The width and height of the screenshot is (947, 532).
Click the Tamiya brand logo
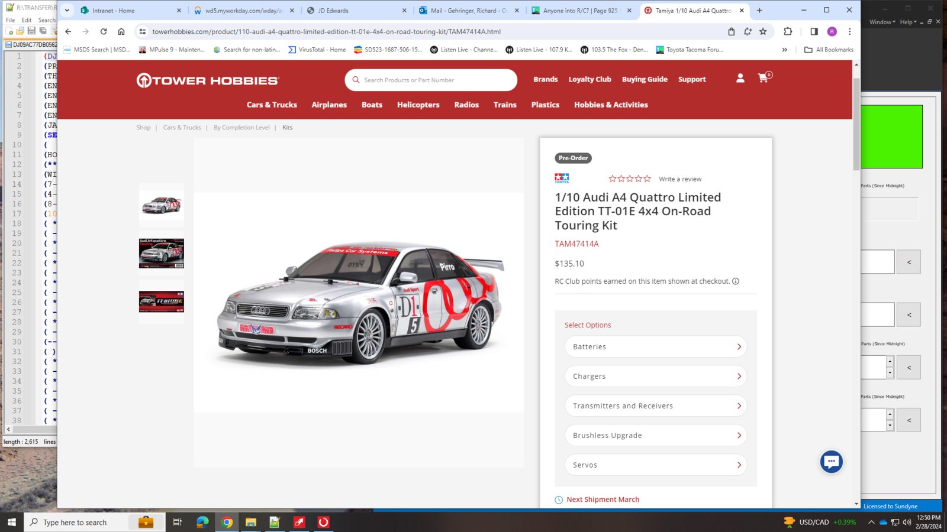coord(562,178)
